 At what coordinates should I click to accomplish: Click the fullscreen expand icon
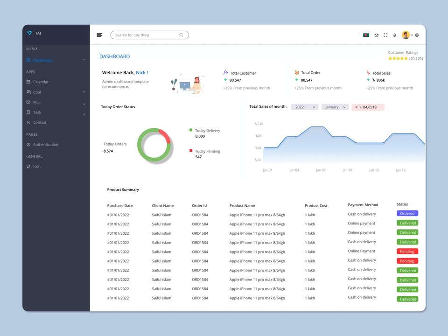(x=385, y=35)
